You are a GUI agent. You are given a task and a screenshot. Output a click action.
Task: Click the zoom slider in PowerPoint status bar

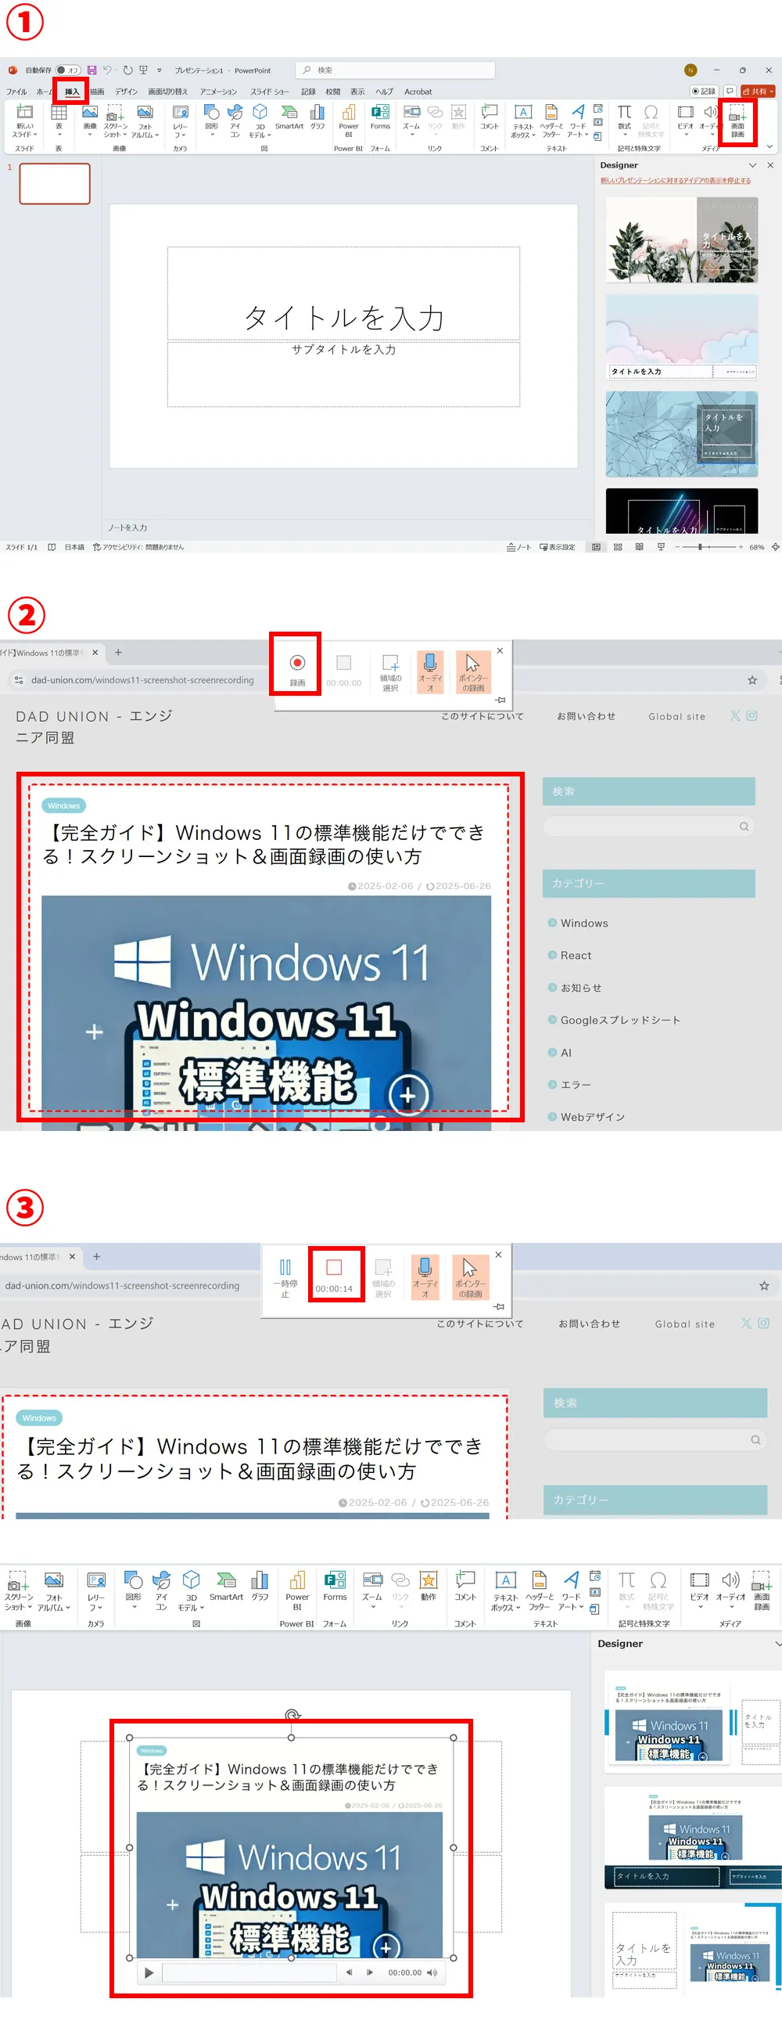[700, 546]
